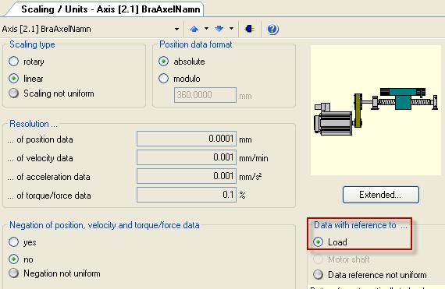Select the Scaling / Units tab

[x=111, y=9]
